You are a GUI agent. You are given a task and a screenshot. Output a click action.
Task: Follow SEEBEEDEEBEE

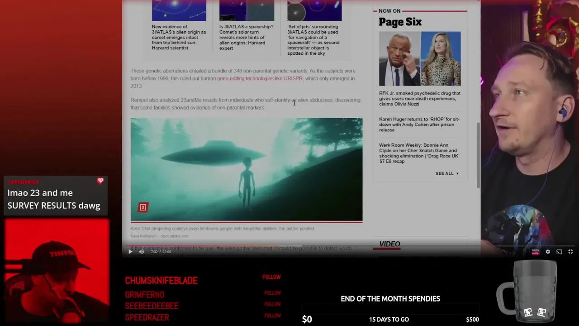(x=272, y=304)
